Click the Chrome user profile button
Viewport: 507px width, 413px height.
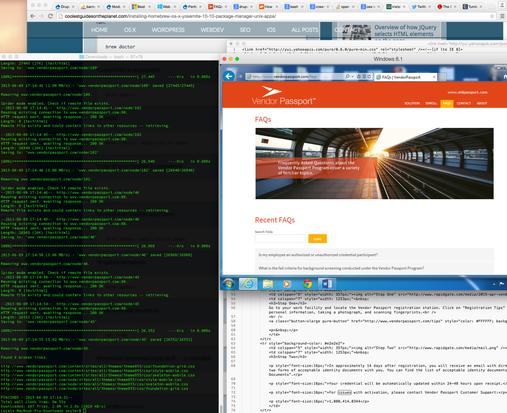click(x=502, y=6)
